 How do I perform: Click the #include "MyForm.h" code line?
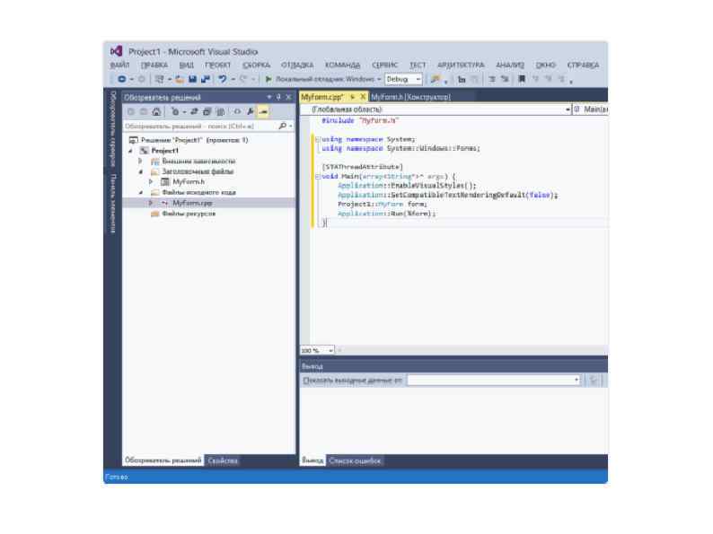coord(360,120)
